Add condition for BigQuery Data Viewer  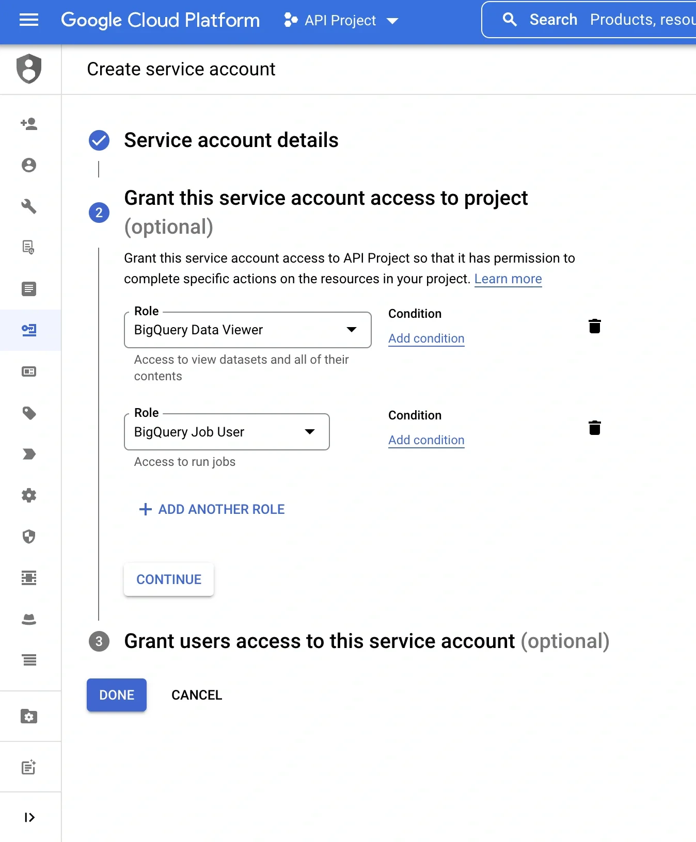[426, 338]
